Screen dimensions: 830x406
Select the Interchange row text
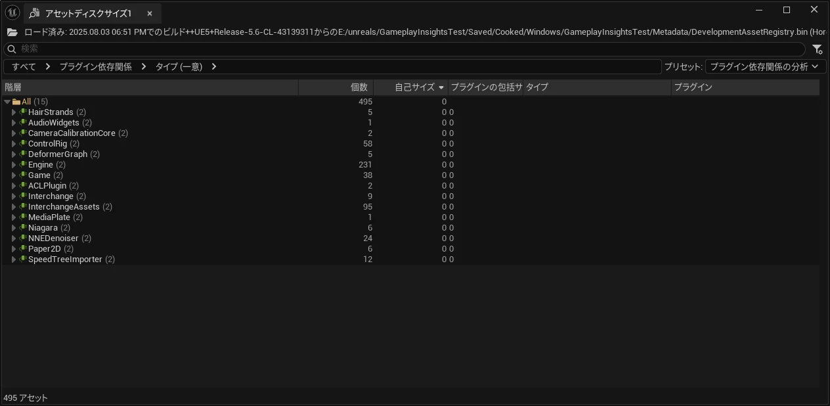click(51, 196)
